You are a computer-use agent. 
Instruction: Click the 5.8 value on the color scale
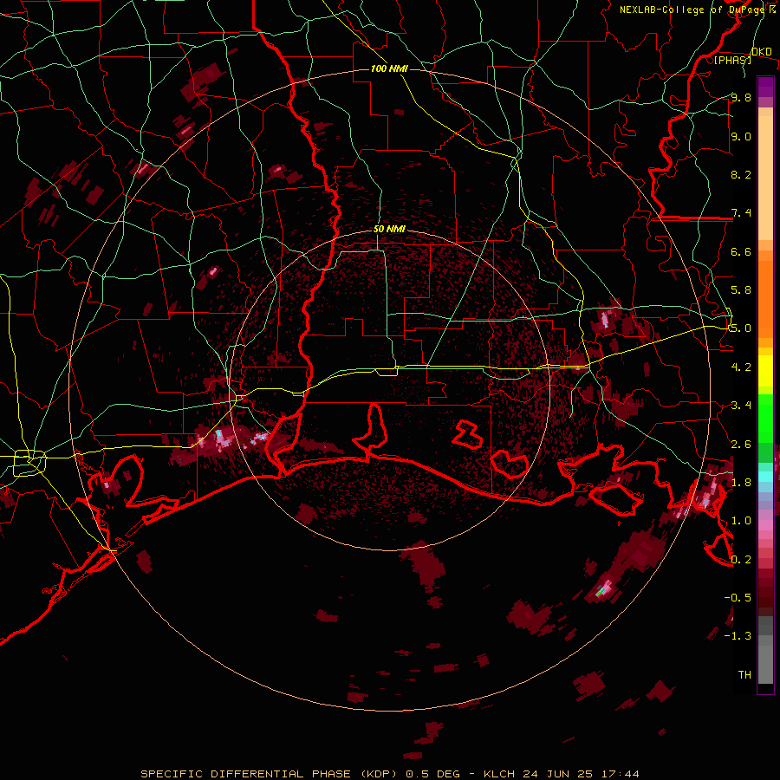[x=741, y=290]
